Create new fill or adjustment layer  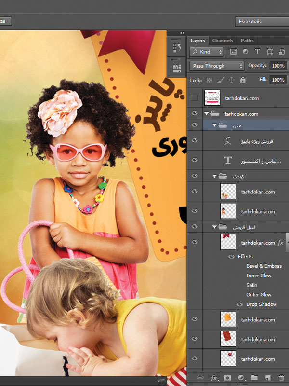(x=241, y=378)
